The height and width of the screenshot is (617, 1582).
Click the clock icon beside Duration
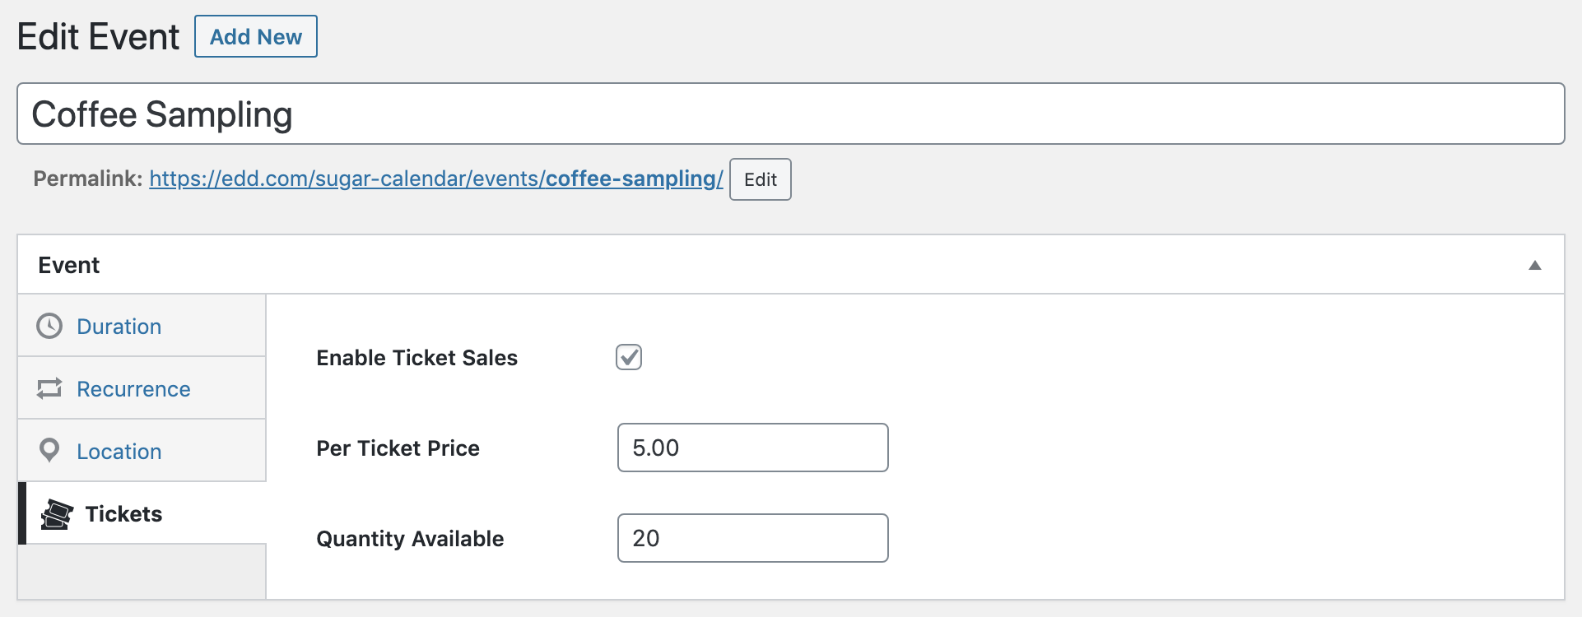tap(49, 326)
